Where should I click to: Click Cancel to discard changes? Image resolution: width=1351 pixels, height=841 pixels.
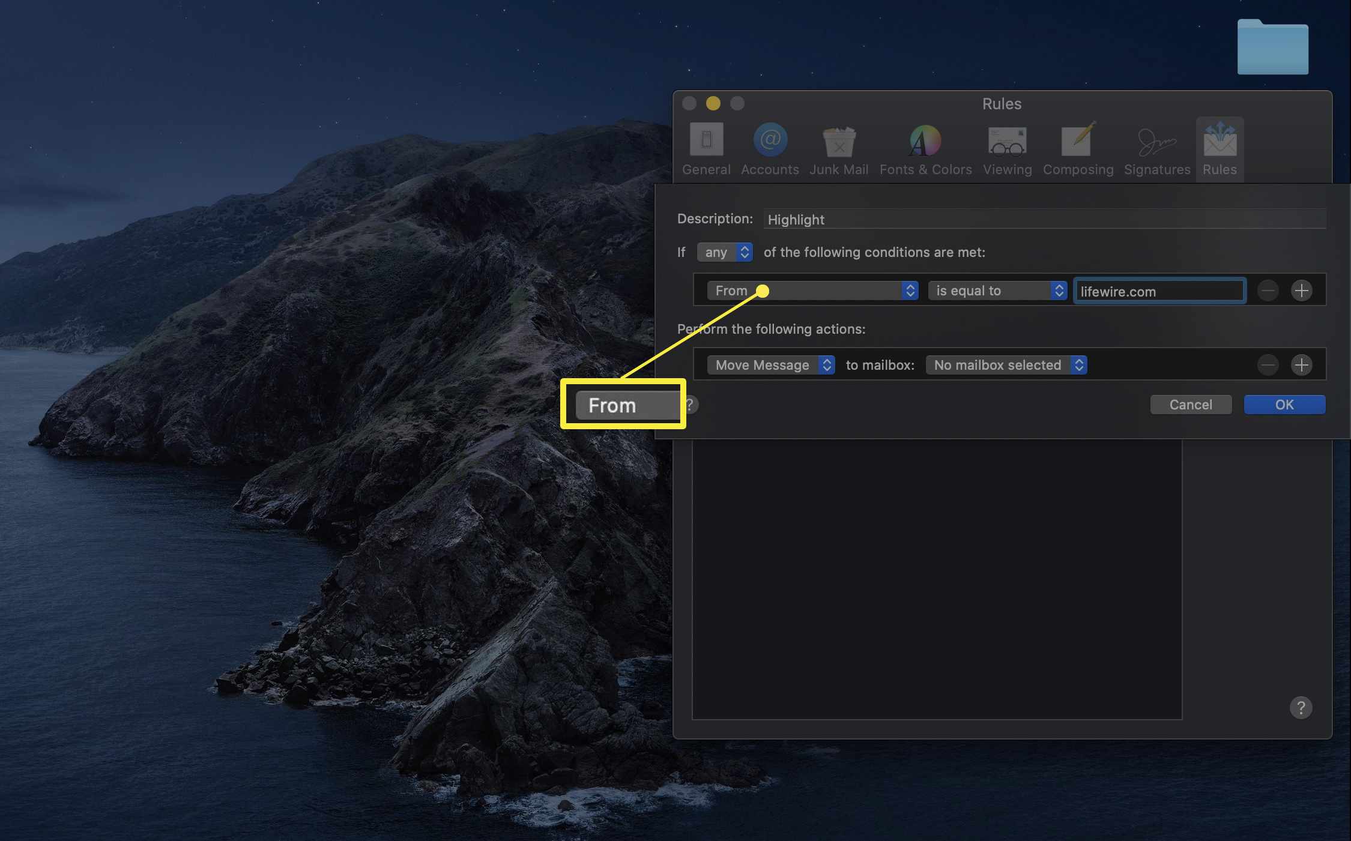(x=1191, y=404)
